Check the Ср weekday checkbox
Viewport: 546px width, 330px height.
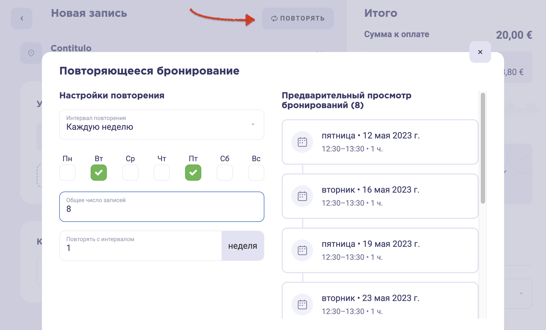point(130,173)
